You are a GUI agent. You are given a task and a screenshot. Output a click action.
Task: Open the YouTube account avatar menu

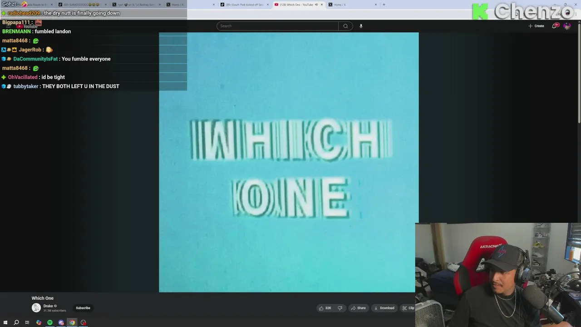pos(567,26)
